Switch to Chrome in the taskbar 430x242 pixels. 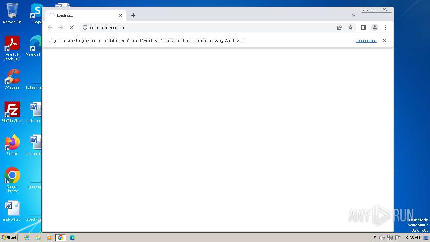click(x=60, y=238)
